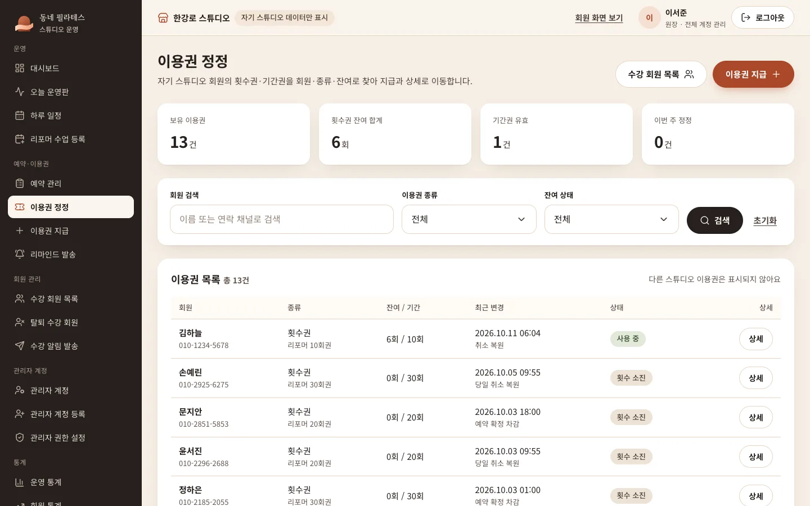Click the 이용권 정정 ticket icon
Screen dimensions: 810x506
click(20, 207)
